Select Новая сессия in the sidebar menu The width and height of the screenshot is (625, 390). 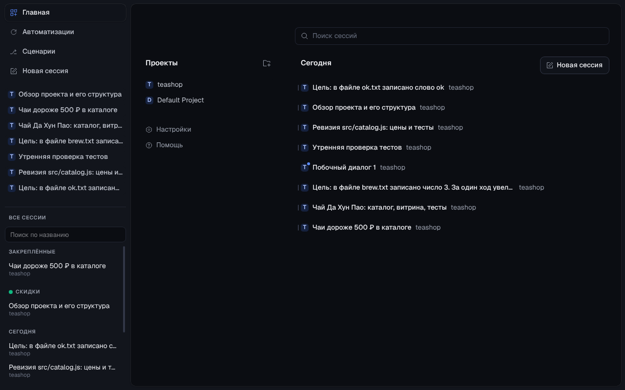click(x=65, y=71)
